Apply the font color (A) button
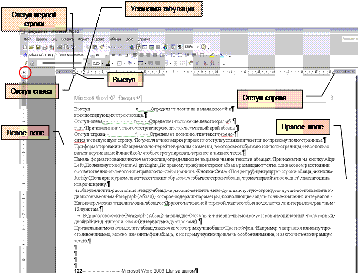The height and width of the screenshot is (273, 358). (x=221, y=55)
